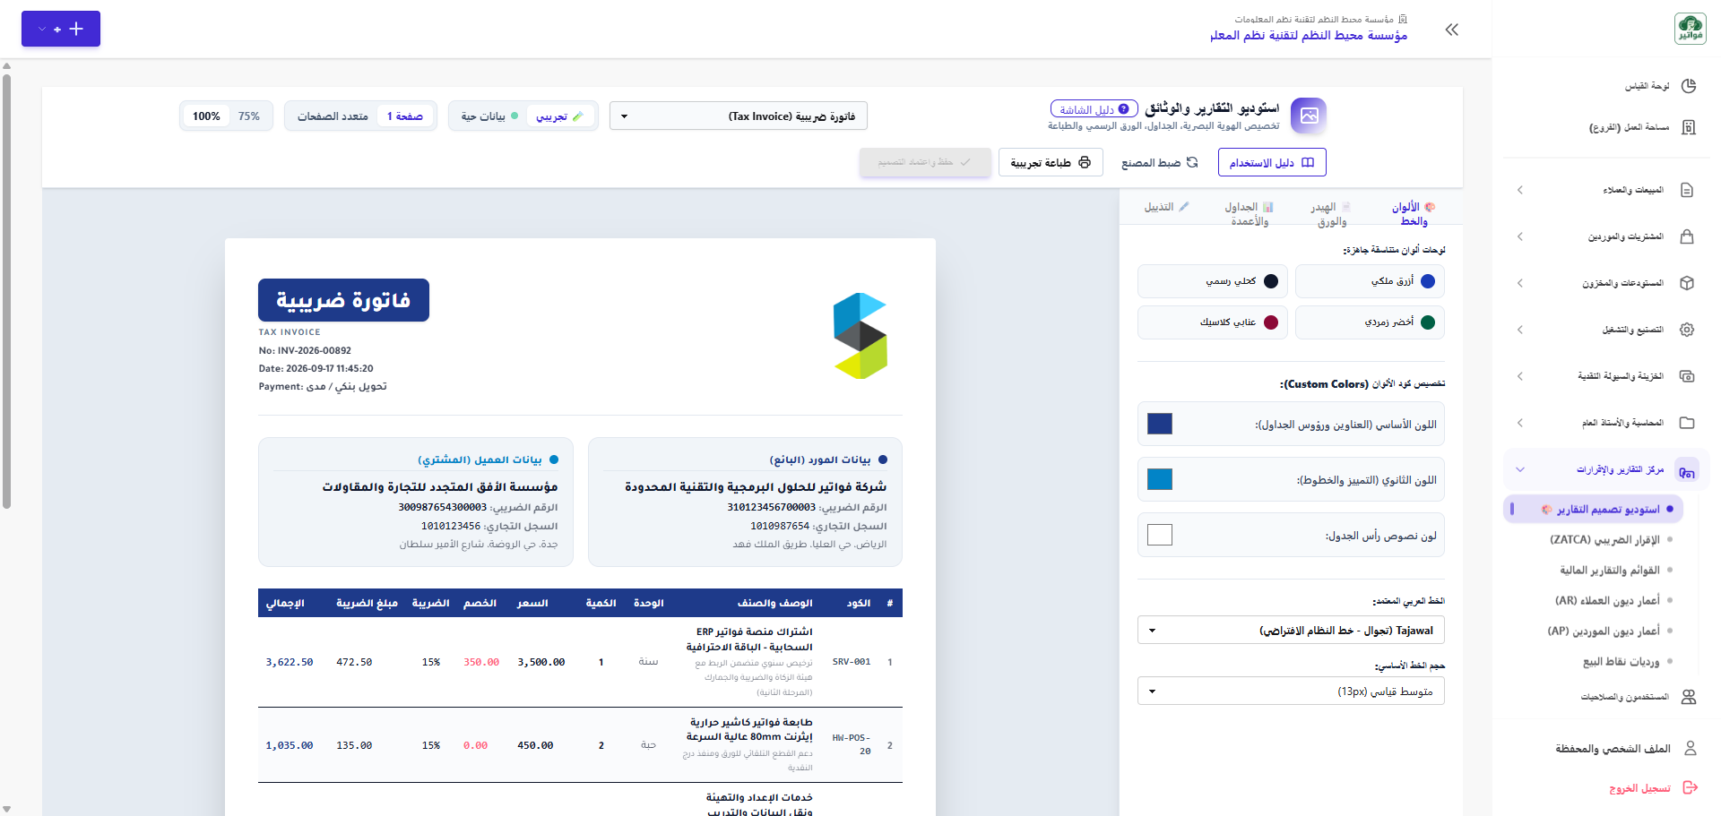Switch the preview data to live data (بيانات حية)

(x=489, y=116)
